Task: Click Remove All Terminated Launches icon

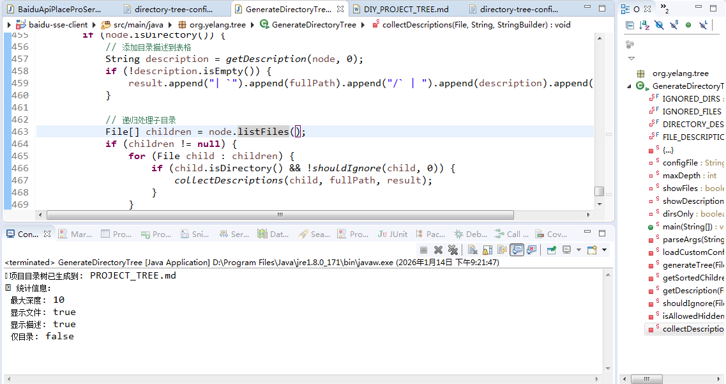Action: click(453, 250)
